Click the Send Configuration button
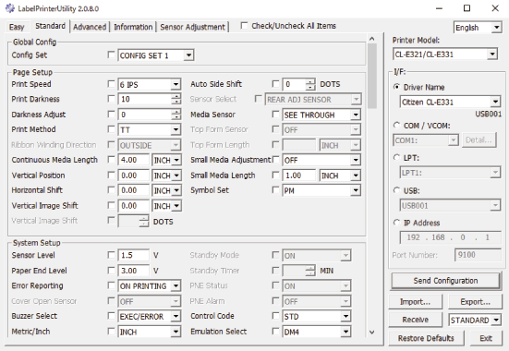The image size is (509, 351). (445, 281)
